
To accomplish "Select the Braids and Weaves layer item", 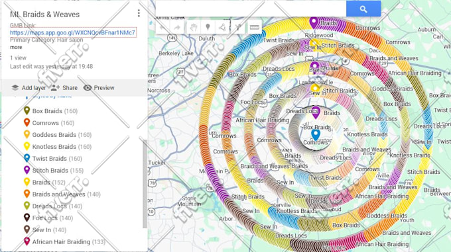I will coord(62,194).
